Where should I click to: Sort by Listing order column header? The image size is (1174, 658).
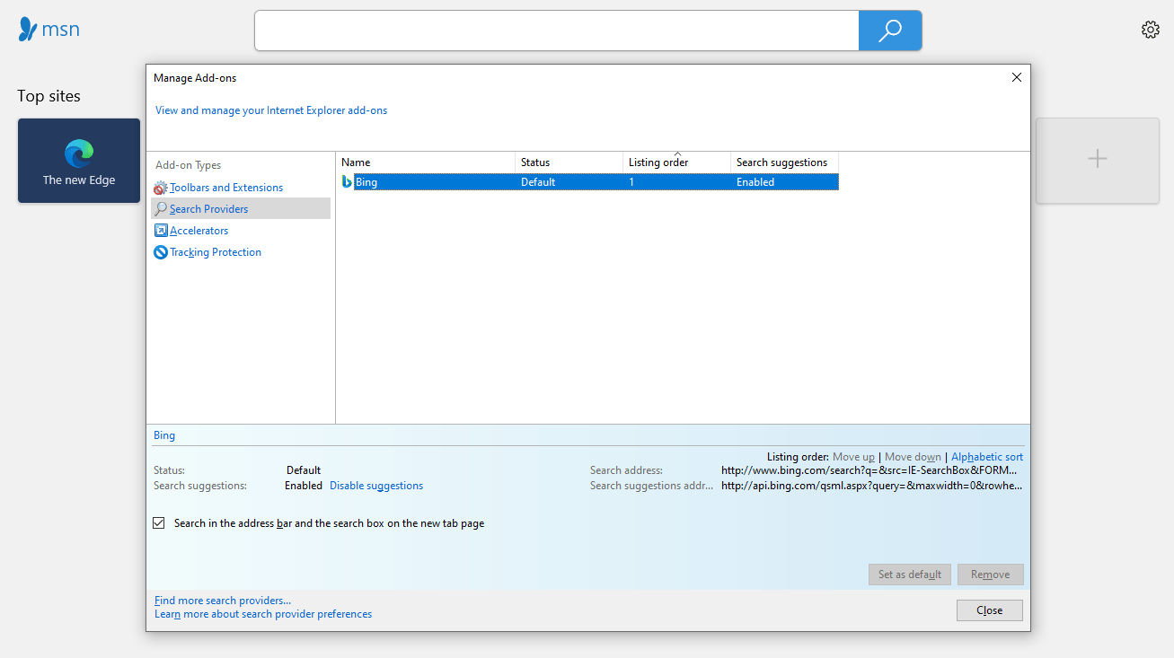pos(675,162)
